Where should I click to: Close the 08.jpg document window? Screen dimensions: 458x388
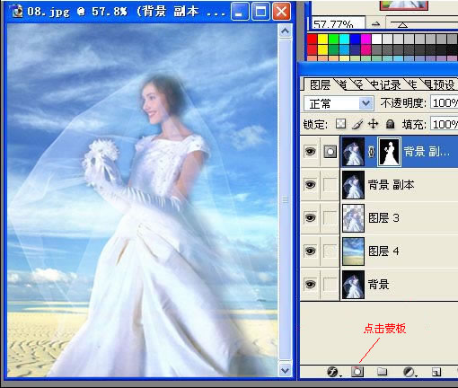click(281, 12)
